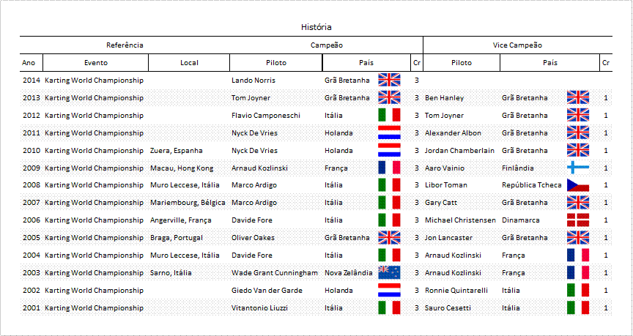Click Italian flag for Flavio Camponeschi

click(389, 115)
